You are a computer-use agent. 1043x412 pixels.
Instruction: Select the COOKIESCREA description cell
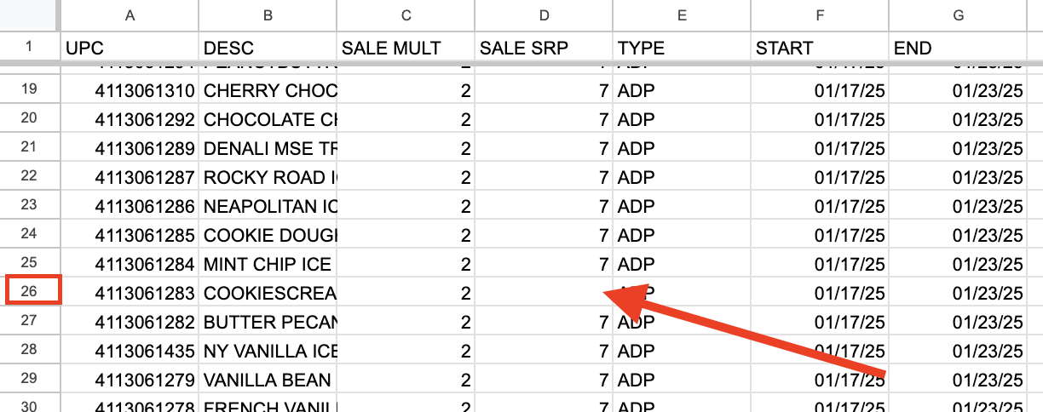[268, 293]
